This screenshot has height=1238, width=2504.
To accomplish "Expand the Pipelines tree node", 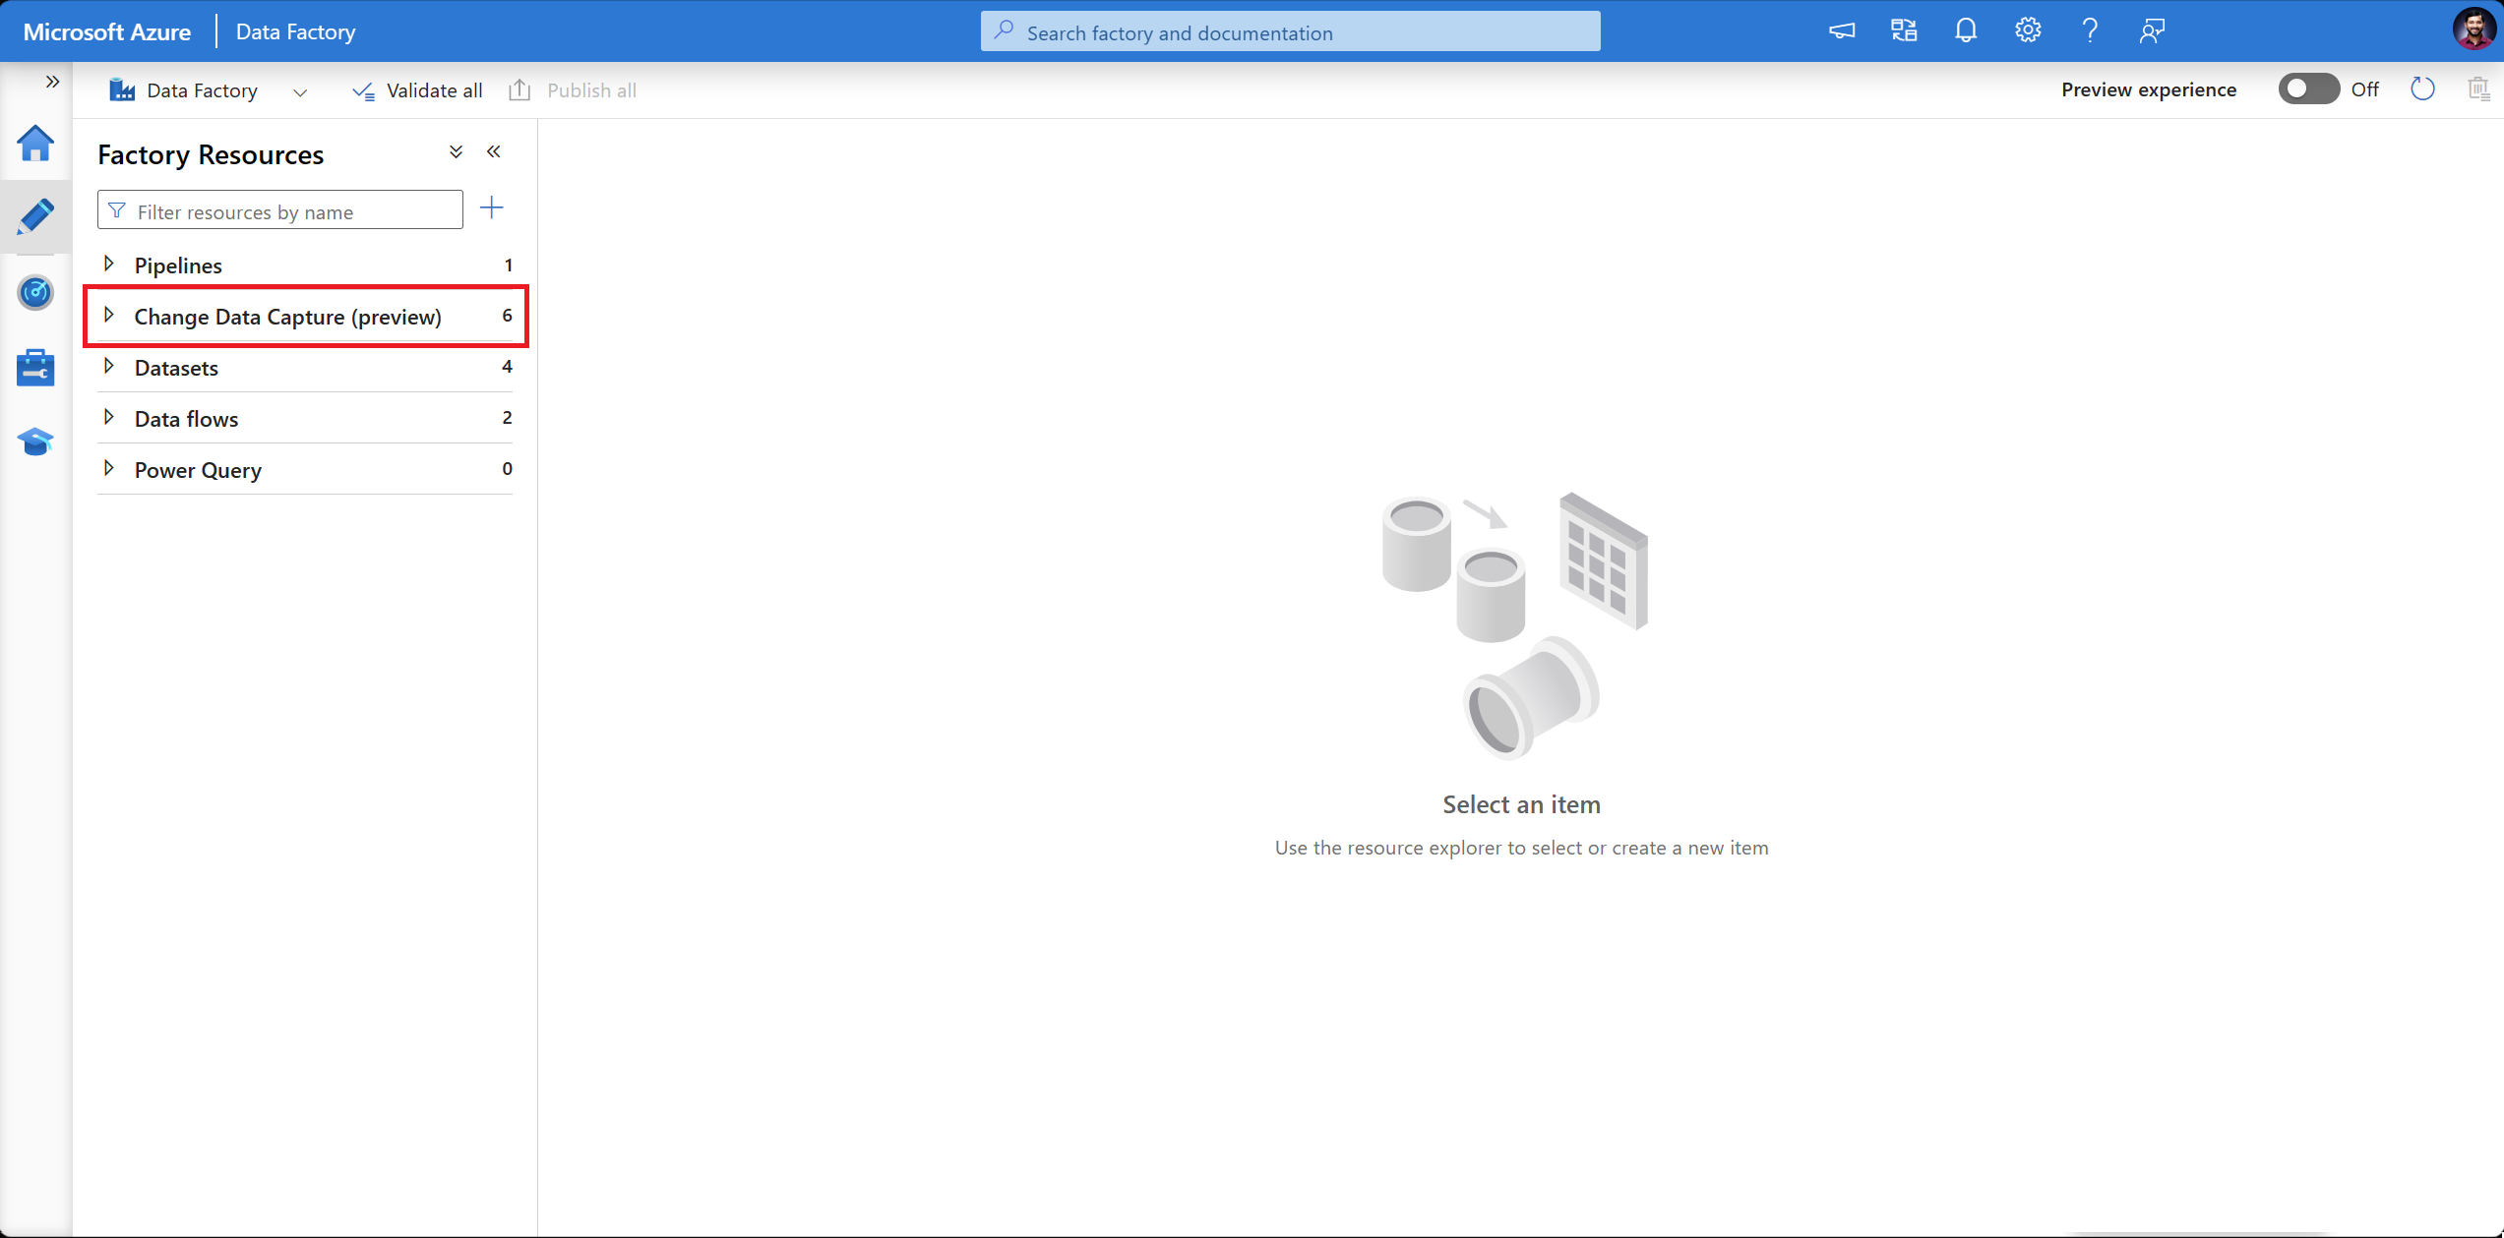I will point(109,265).
